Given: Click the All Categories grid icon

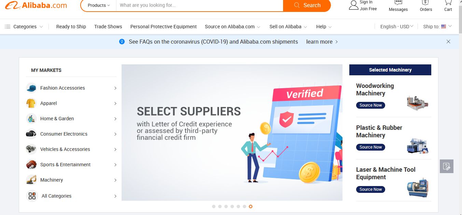Looking at the screenshot, I should [x=32, y=196].
